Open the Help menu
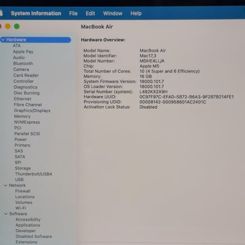 [x=136, y=14]
